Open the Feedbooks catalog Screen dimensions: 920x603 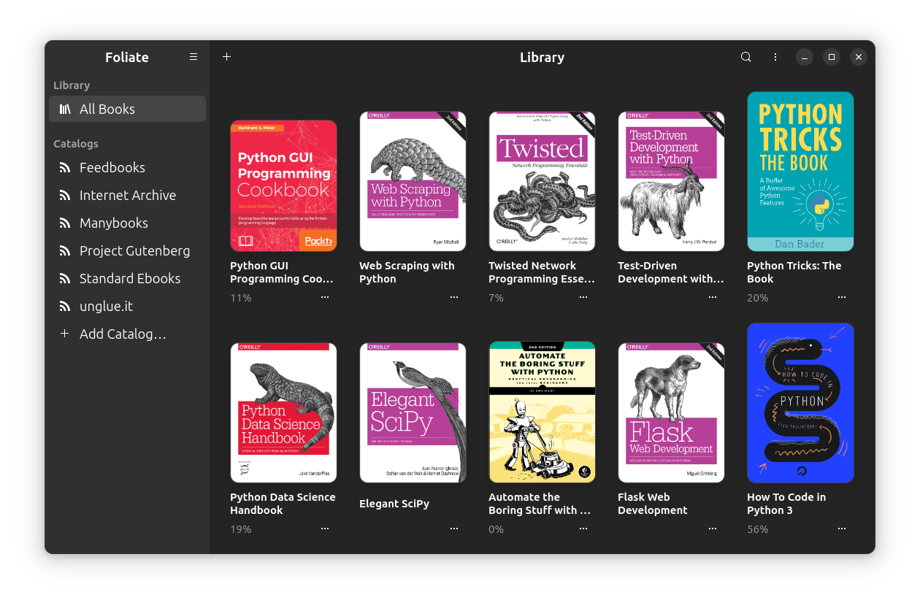point(127,167)
